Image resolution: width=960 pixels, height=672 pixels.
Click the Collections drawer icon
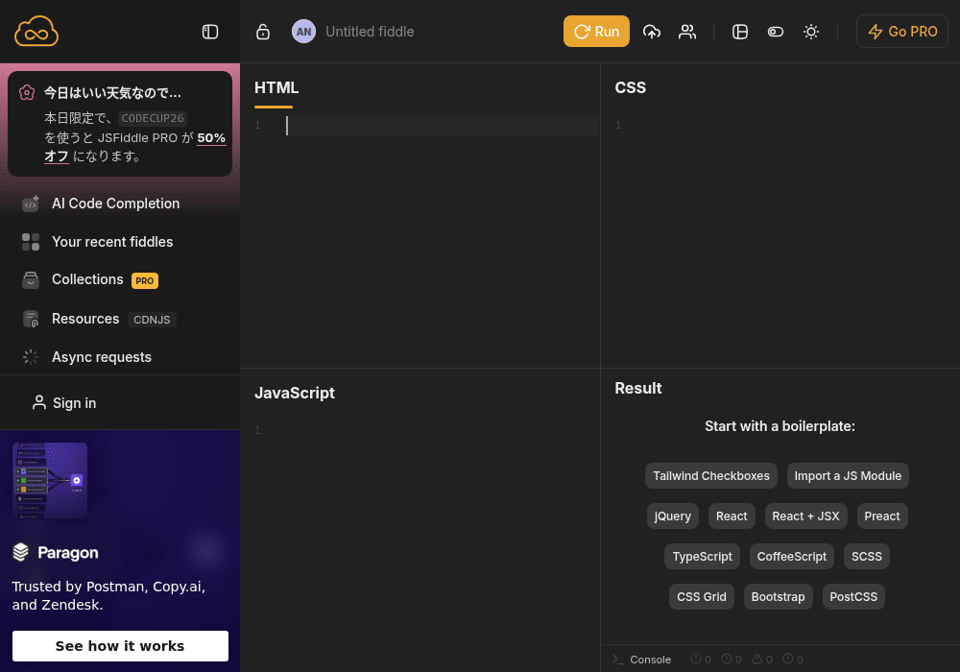31,279
